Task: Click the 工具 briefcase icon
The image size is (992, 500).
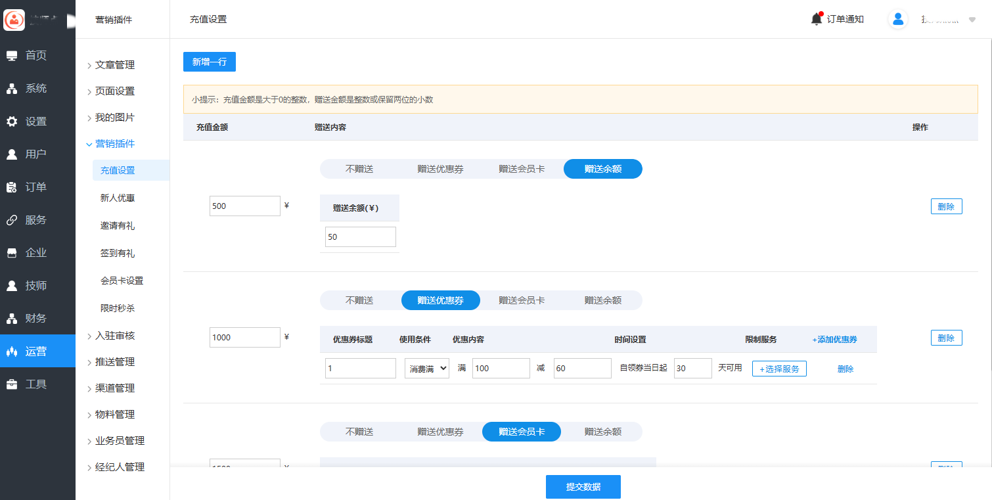Action: click(12, 384)
